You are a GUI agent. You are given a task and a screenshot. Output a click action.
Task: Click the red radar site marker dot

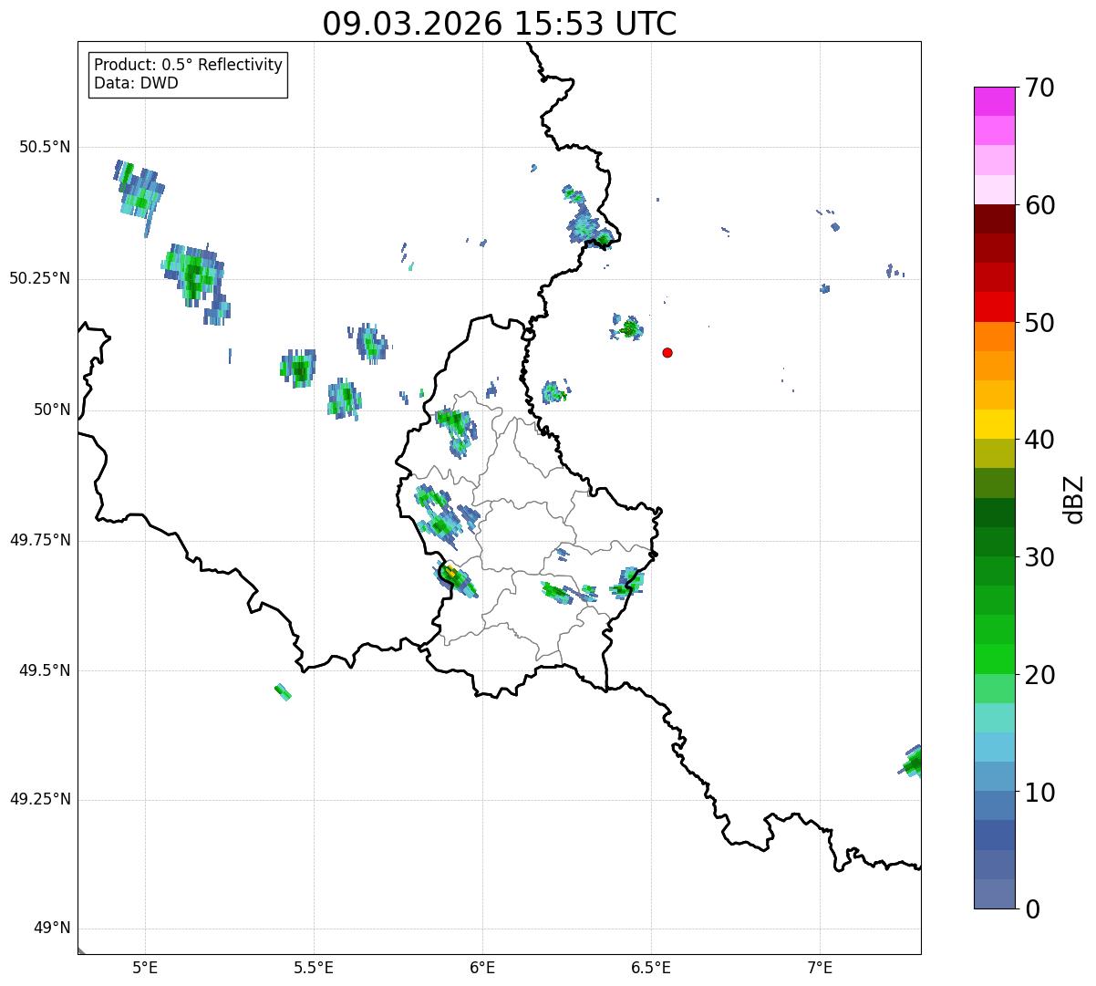coord(667,352)
